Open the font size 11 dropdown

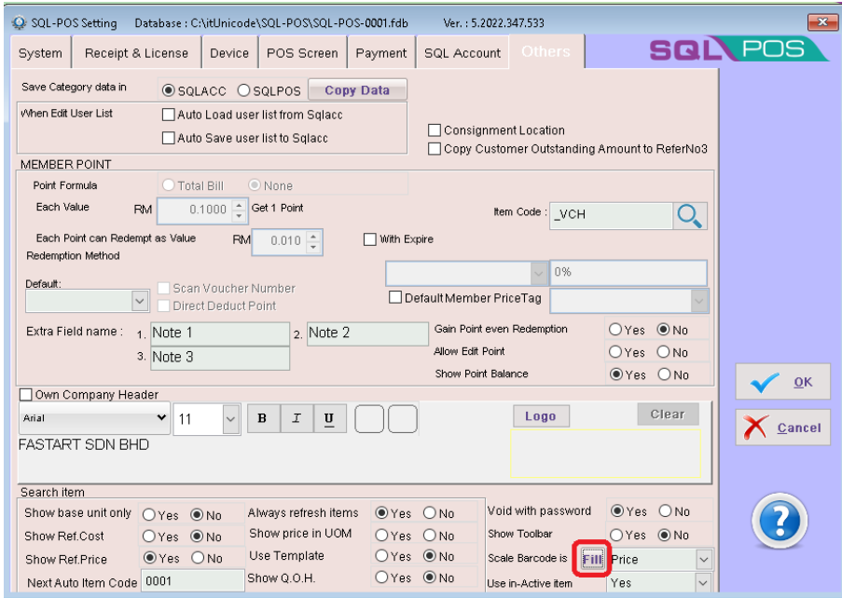click(231, 420)
